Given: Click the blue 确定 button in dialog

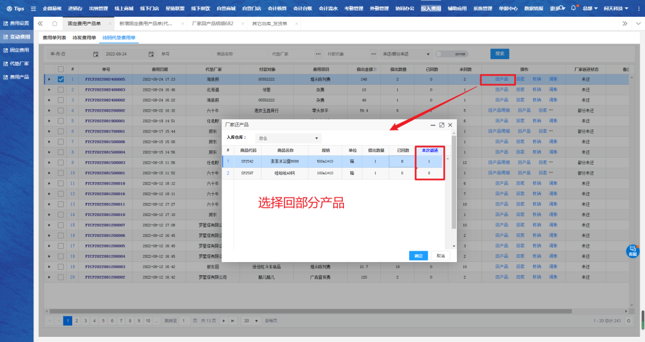Looking at the screenshot, I should click(418, 255).
